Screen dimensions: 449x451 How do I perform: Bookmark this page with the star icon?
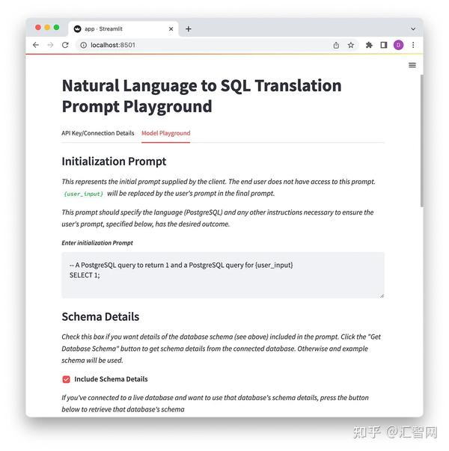tap(350, 45)
